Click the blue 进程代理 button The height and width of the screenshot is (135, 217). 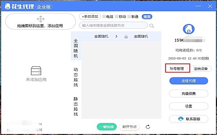[x=189, y=81]
